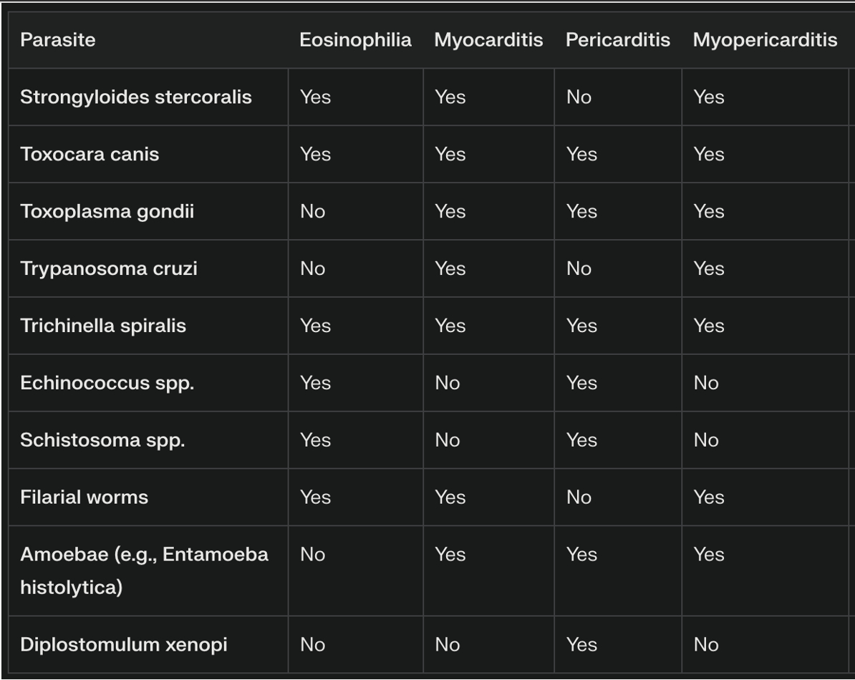
Task: Click the Pericarditis cell for Strongyloides stercoralis
Action: click(x=579, y=97)
